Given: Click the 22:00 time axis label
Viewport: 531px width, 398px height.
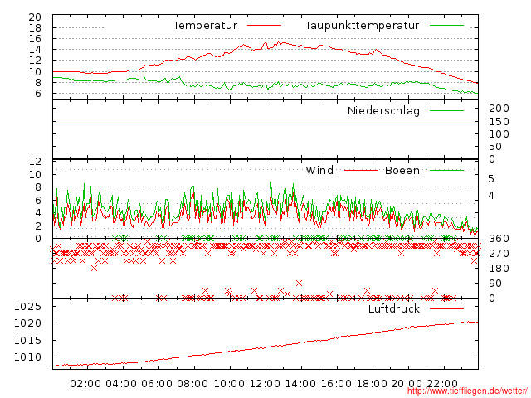Looking at the screenshot, I should [x=442, y=384].
